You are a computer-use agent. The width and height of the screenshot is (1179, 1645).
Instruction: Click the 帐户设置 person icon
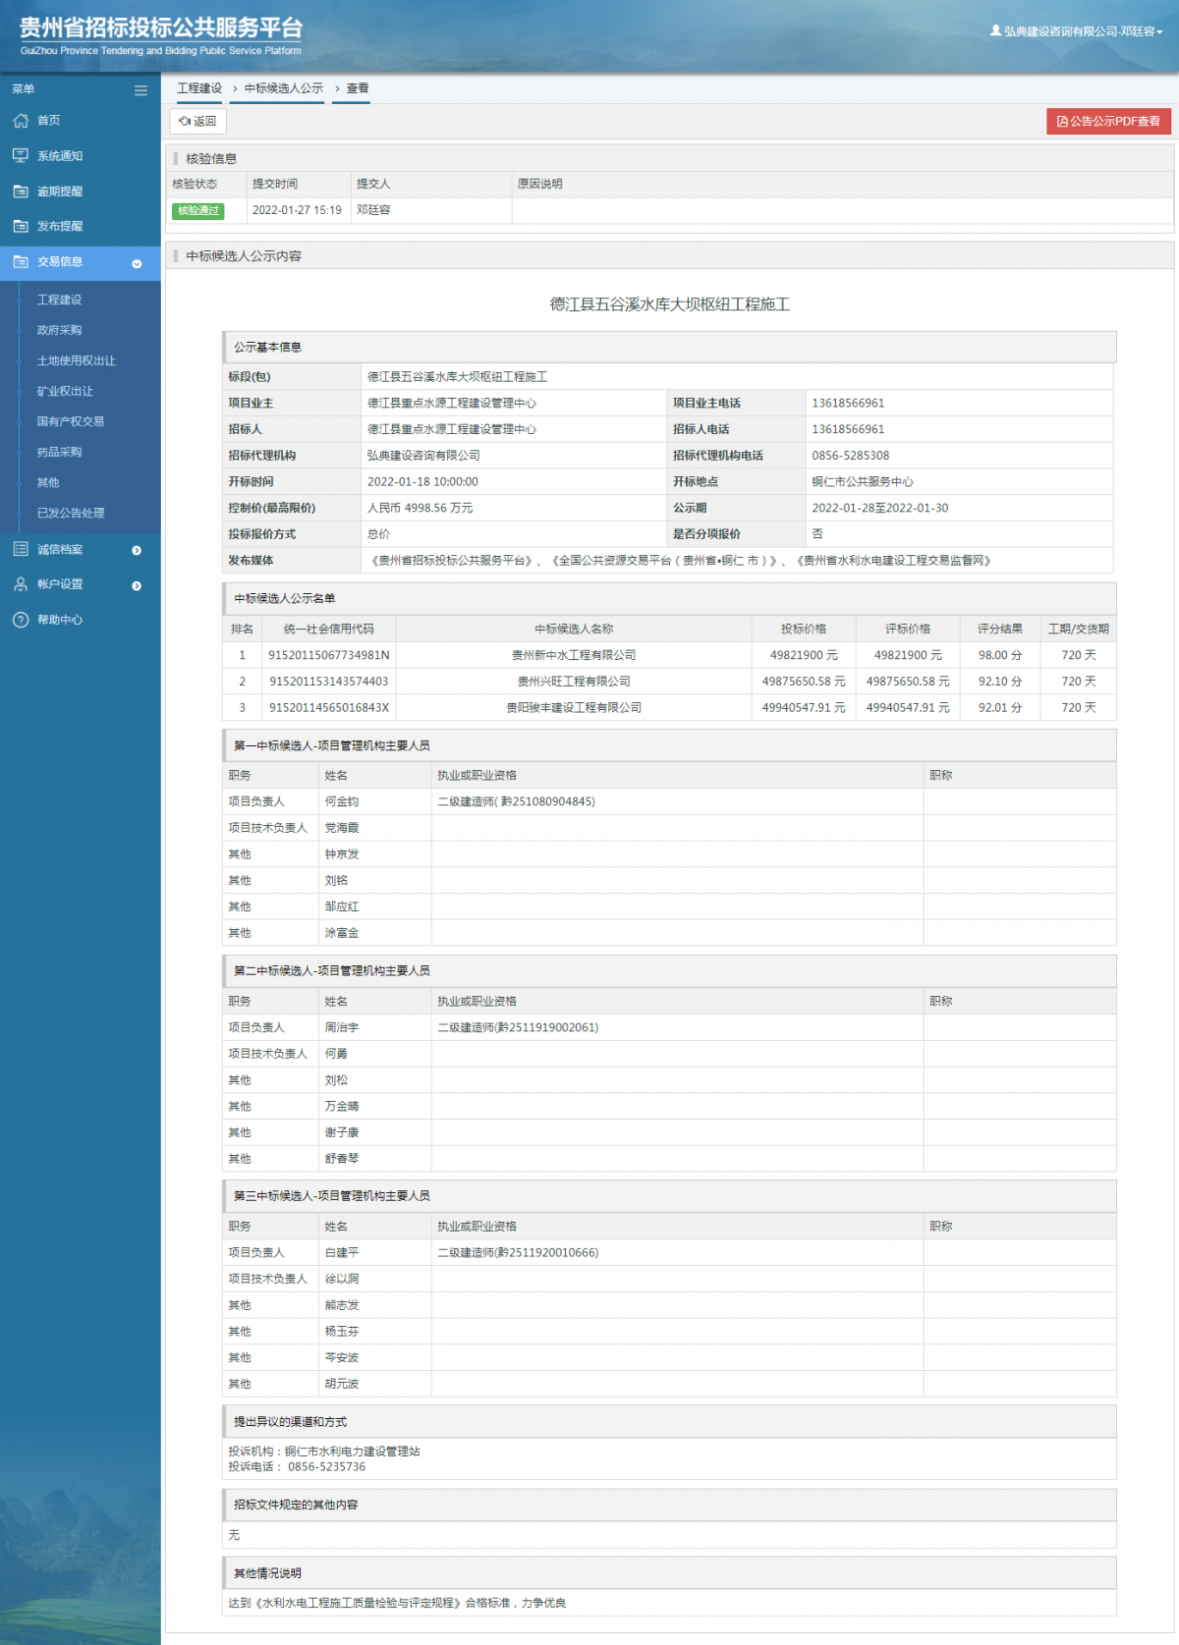coord(21,584)
